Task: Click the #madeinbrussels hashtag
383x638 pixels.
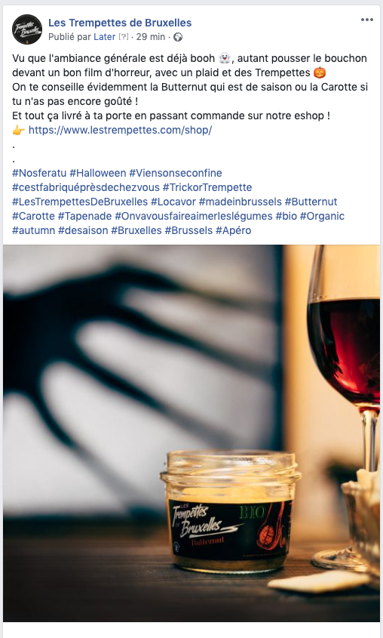Action: coord(240,202)
